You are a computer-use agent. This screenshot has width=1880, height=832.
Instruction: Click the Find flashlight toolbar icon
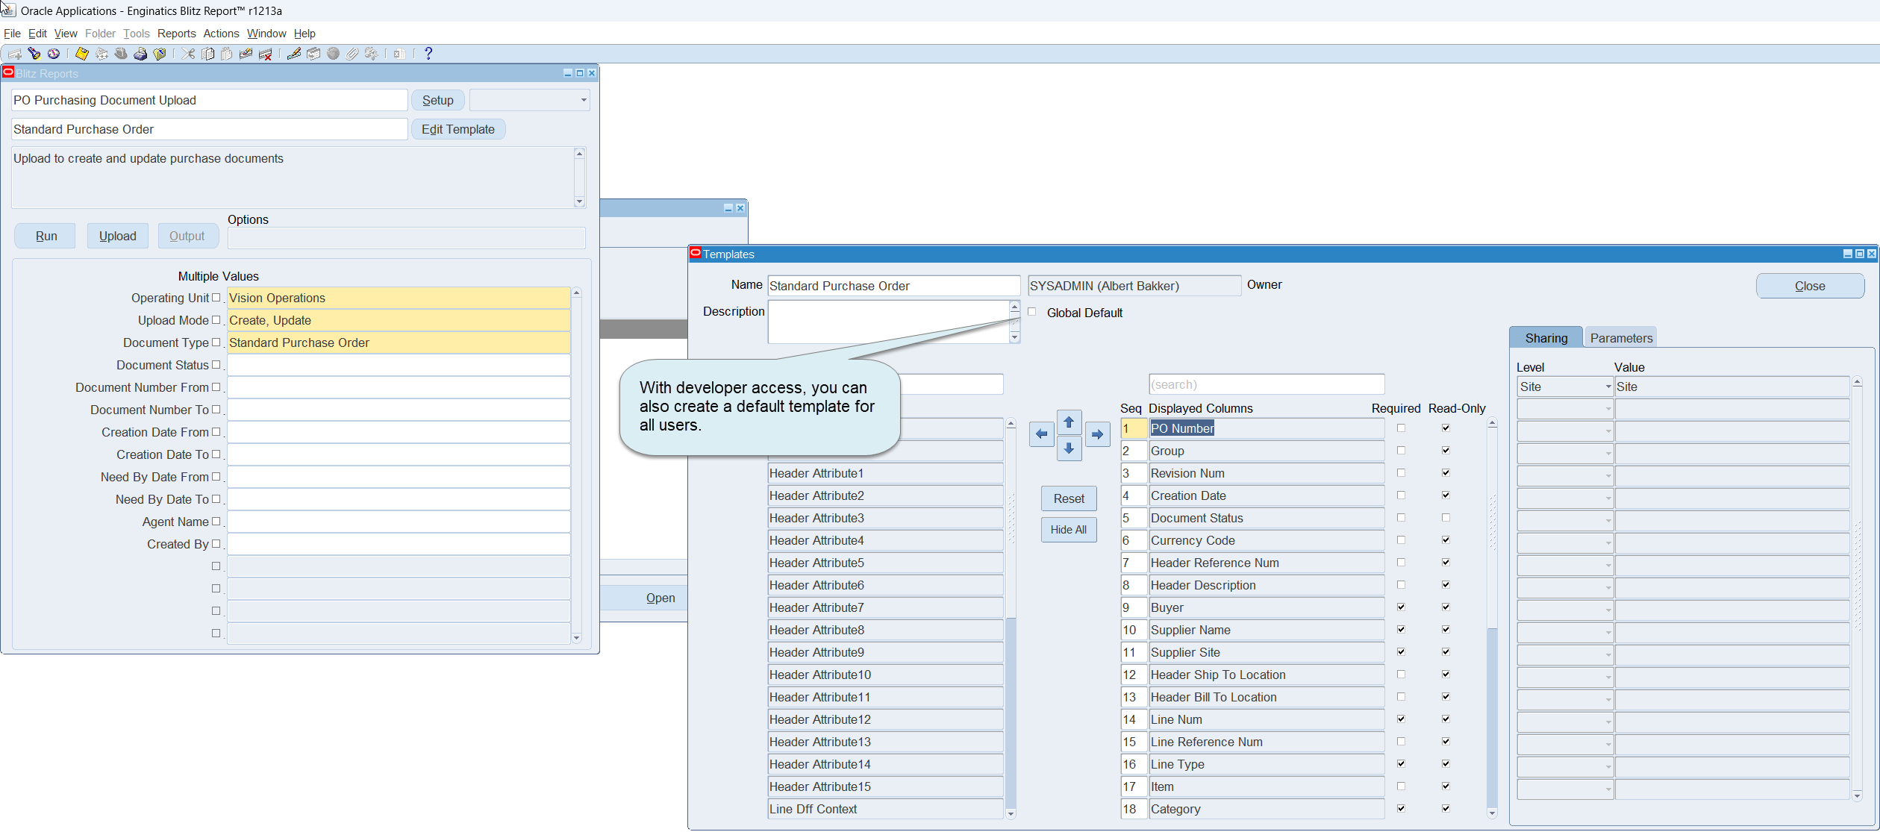[34, 54]
